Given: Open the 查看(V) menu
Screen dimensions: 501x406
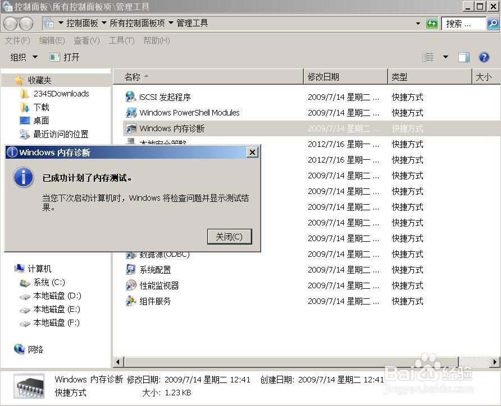Looking at the screenshot, I should tap(86, 40).
